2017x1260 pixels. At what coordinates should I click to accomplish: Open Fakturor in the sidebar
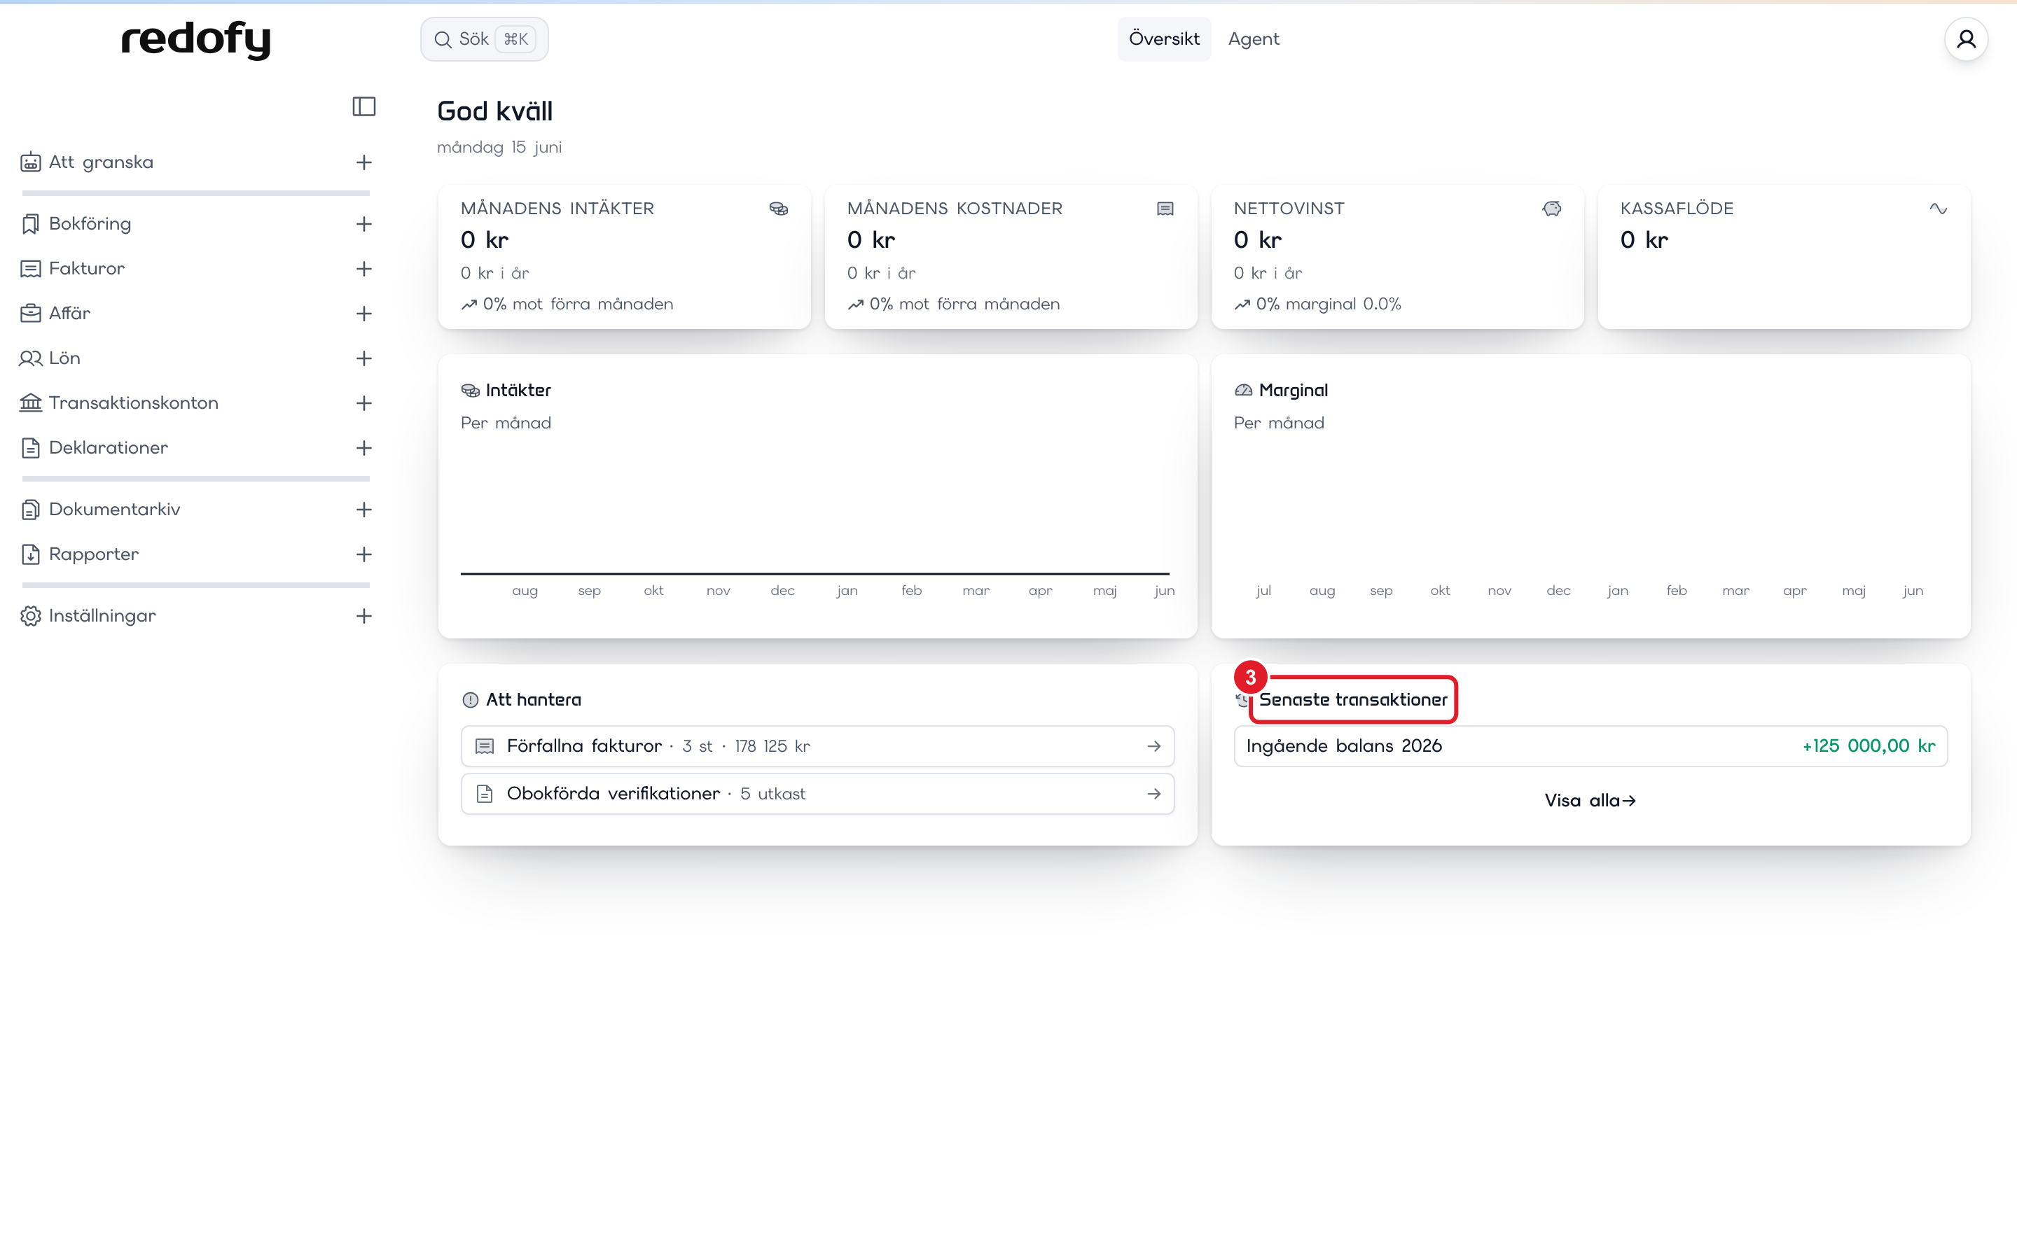point(87,269)
